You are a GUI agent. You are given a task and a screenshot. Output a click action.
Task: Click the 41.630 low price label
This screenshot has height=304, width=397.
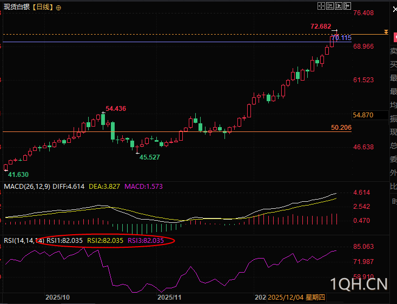click(x=18, y=174)
